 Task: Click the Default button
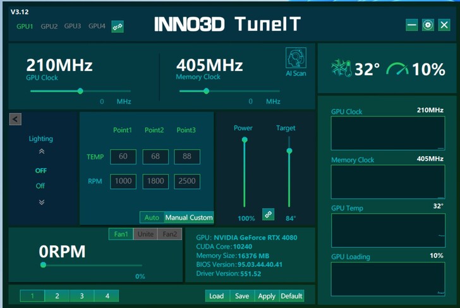click(291, 295)
